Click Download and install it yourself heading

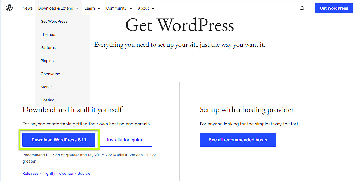72,110
